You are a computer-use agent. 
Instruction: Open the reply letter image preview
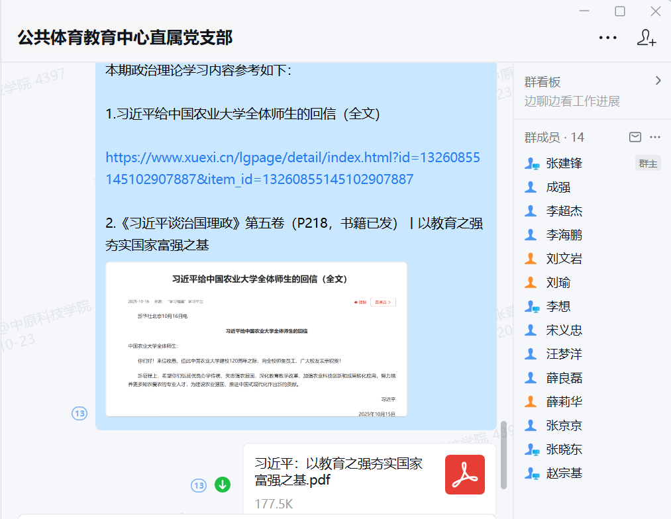[256, 339]
